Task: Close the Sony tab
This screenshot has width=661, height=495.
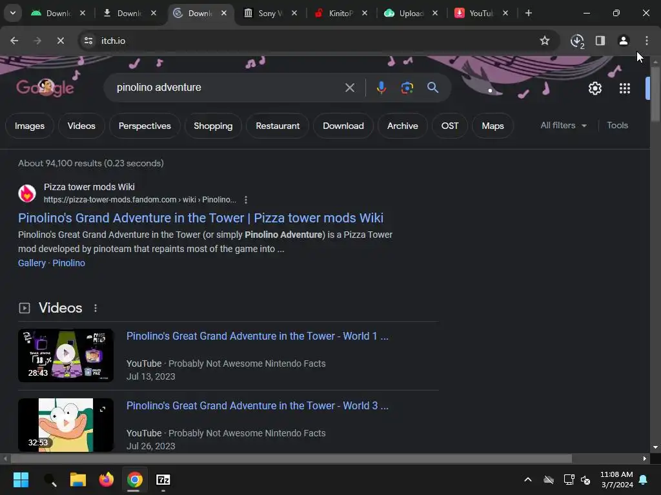Action: click(294, 13)
